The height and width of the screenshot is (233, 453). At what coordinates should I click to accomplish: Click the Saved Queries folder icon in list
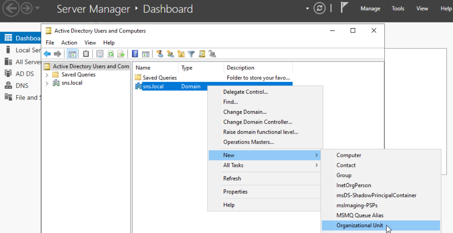[138, 77]
